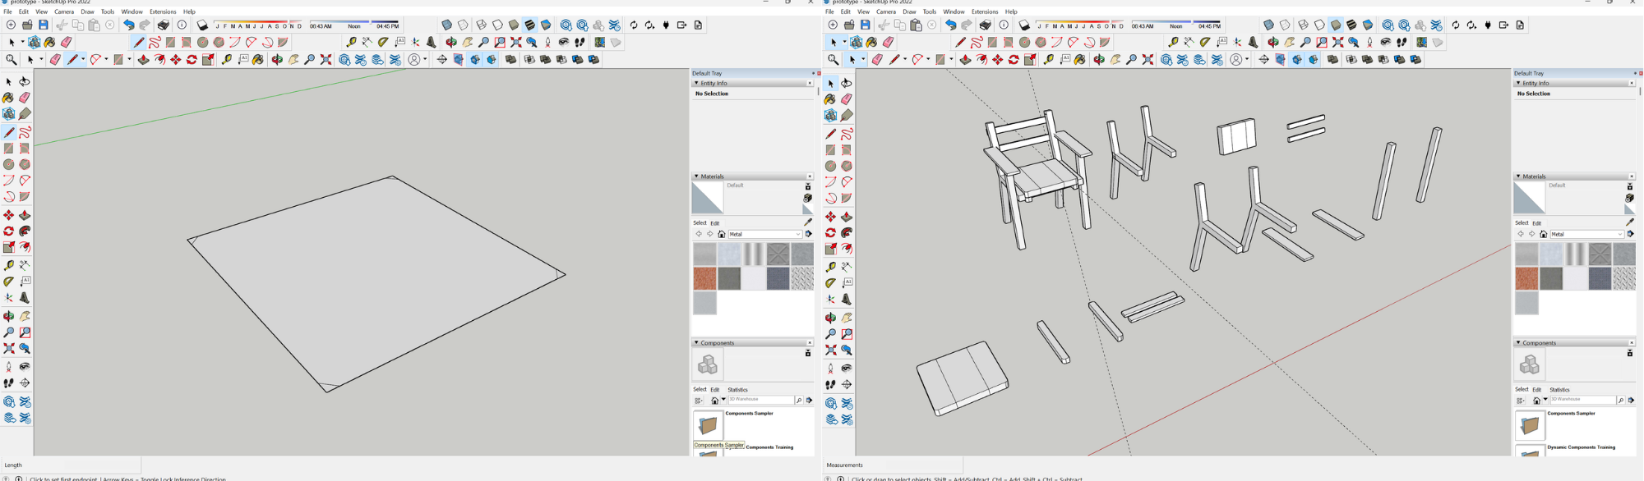Image resolution: width=1644 pixels, height=481 pixels.
Task: Toggle X-Ray style in the left window
Action: pos(447,25)
